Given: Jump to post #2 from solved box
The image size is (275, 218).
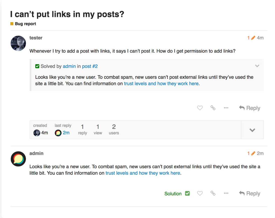Looking at the screenshot, I should point(90,66).
